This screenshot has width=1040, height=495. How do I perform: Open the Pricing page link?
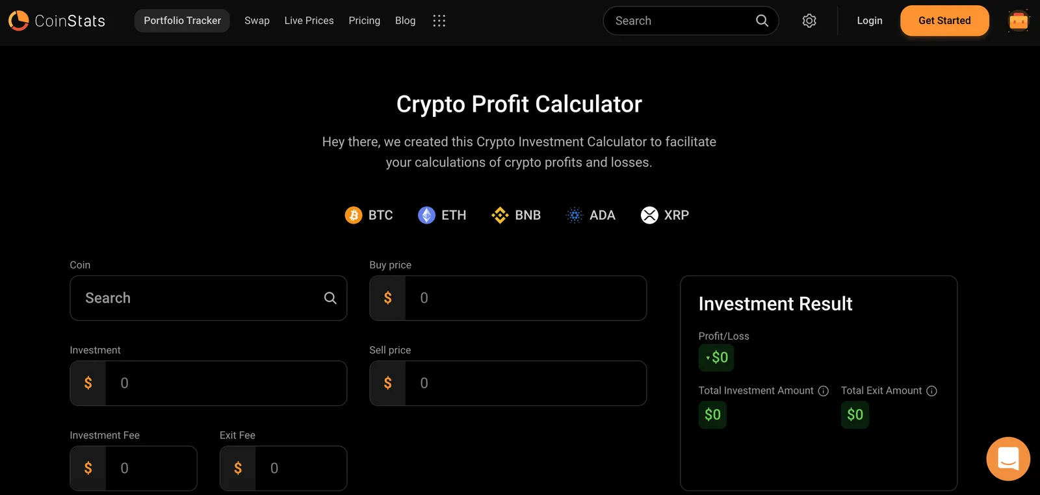pyautogui.click(x=364, y=21)
